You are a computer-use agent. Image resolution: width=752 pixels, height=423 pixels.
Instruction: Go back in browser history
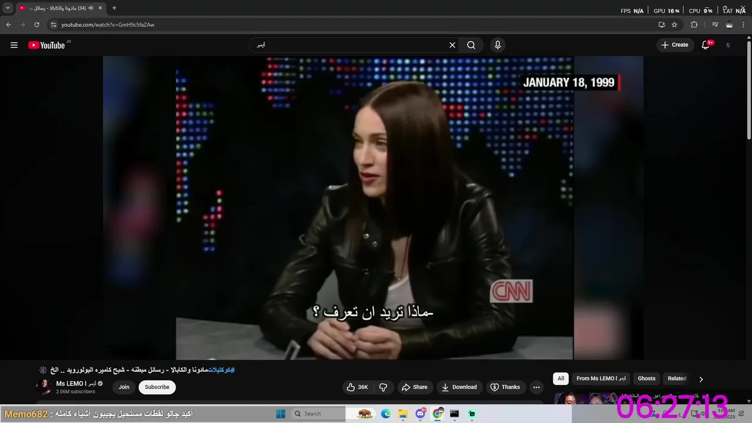tap(8, 25)
